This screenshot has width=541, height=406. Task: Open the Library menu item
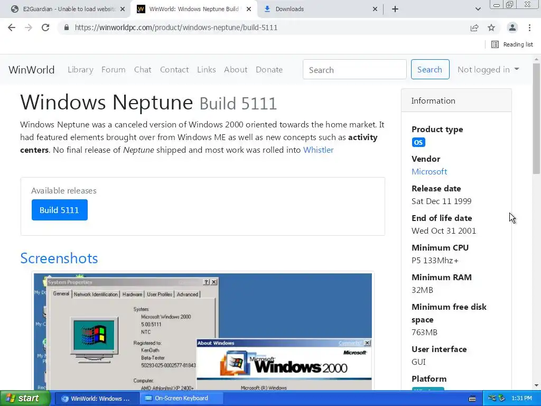coord(80,70)
